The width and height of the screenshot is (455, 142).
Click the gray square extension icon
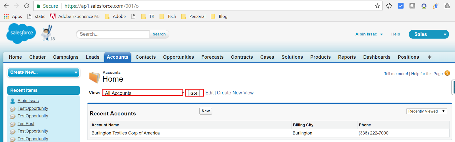(412, 6)
